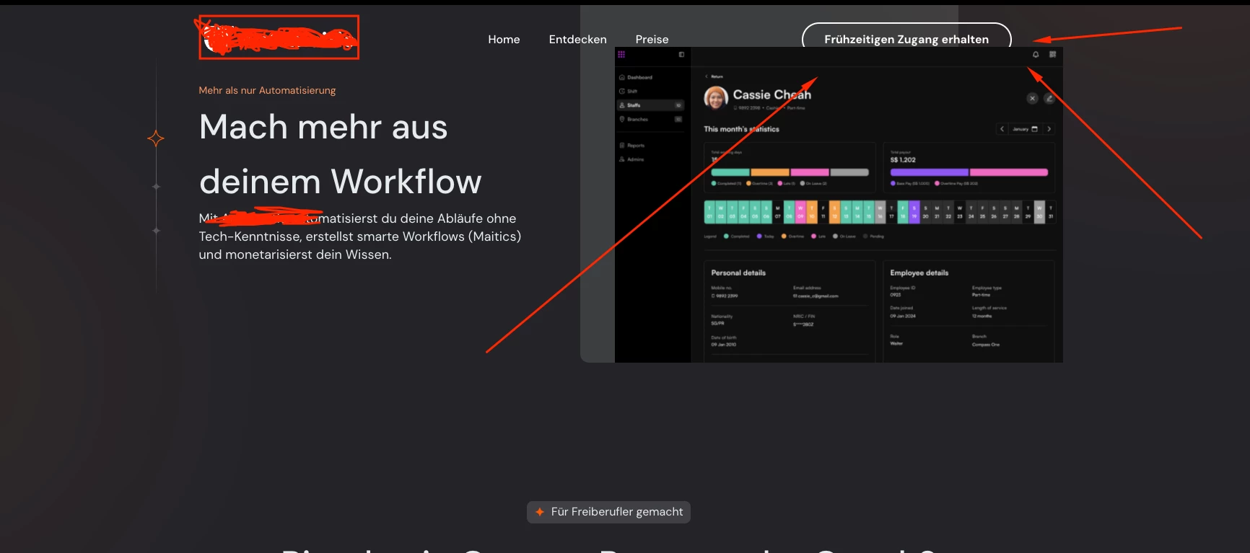Collapse sidebar using the panel toggle icon

coord(681,55)
